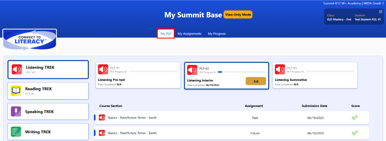Click the speaker icon on PLP #1 card

tap(103, 70)
